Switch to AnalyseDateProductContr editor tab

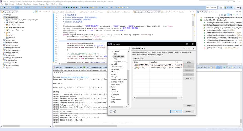click(64, 12)
